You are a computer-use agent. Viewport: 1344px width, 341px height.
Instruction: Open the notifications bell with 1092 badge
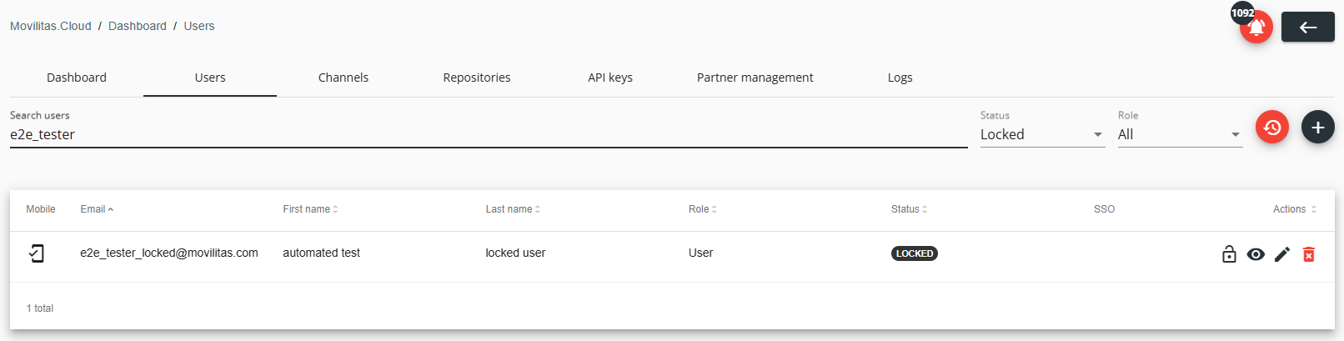tap(1256, 27)
